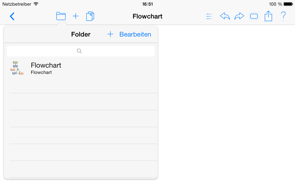Select the Flowchart diagram thumbnail

(x=17, y=68)
